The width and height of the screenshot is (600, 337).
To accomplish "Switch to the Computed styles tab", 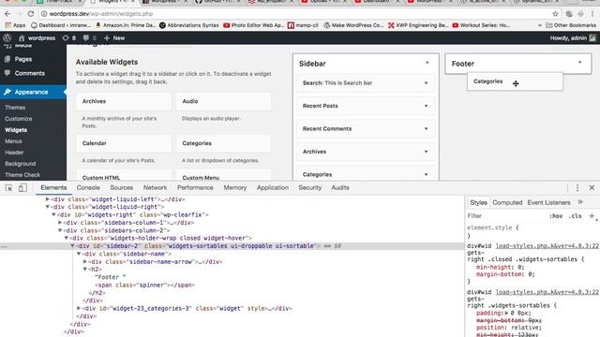I will (x=507, y=202).
